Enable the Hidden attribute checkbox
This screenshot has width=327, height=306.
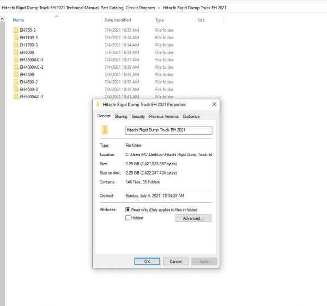[128, 218]
